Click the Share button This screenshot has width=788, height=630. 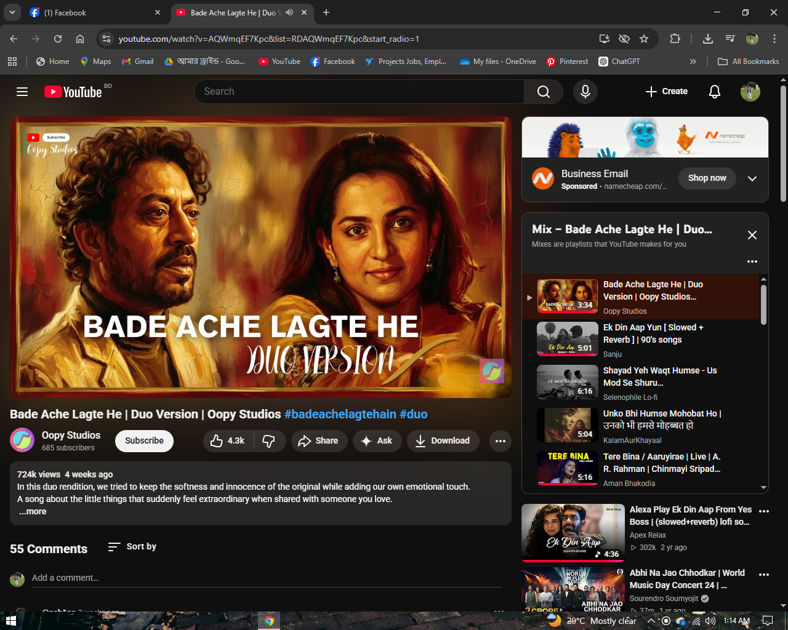[x=318, y=441]
